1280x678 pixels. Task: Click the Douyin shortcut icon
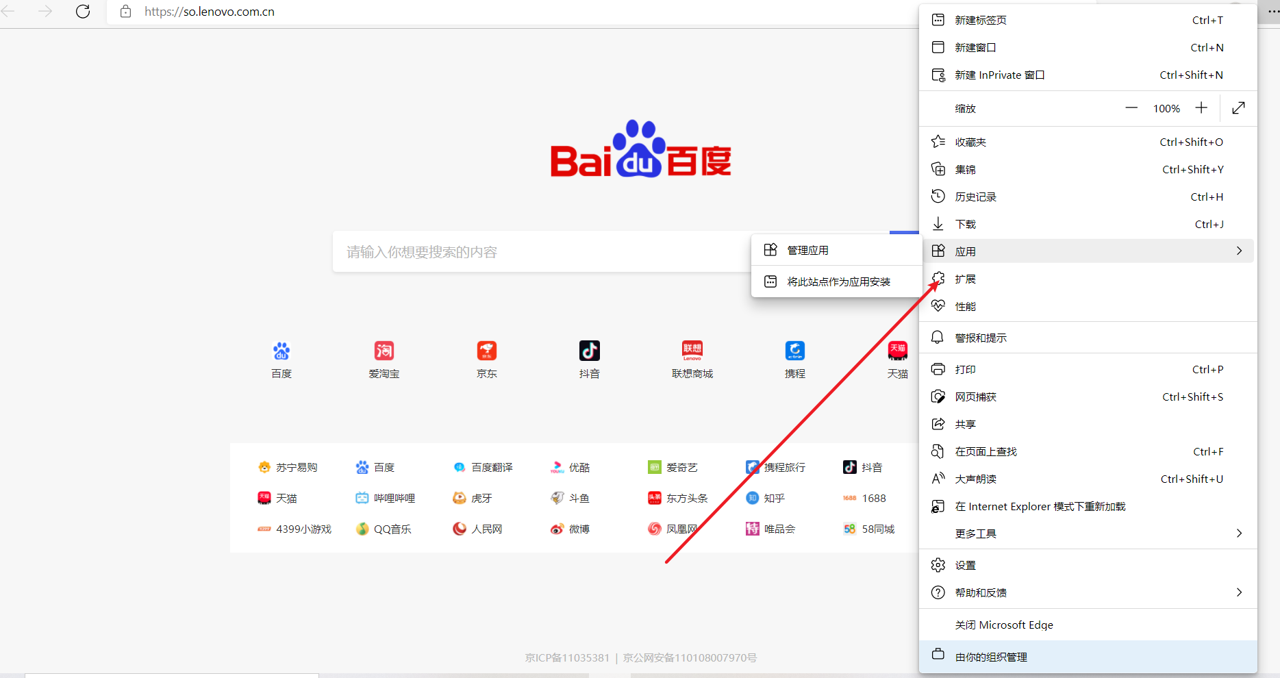(589, 351)
